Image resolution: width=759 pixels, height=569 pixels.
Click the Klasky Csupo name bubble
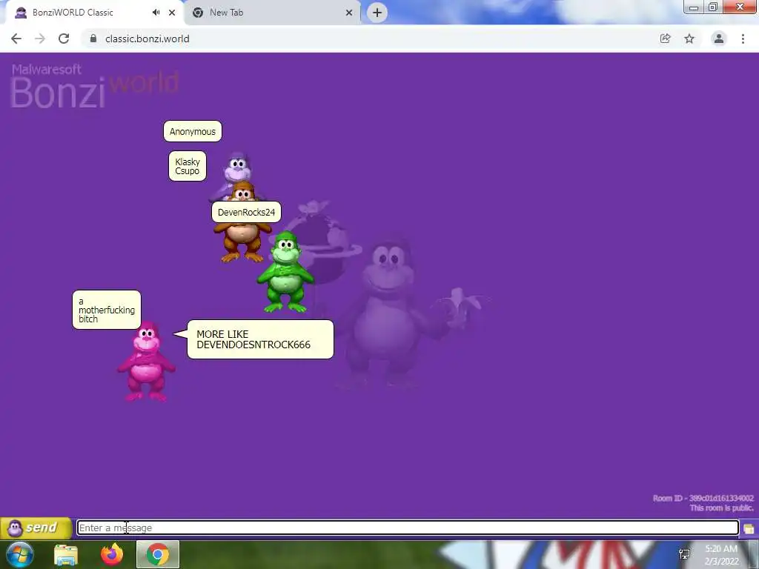point(188,166)
